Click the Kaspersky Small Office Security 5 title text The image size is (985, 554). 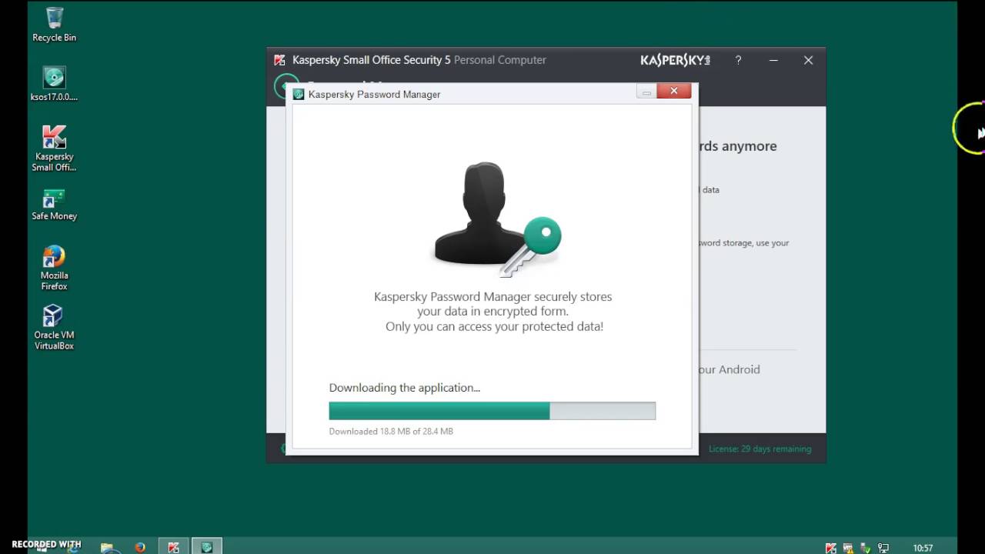(x=372, y=60)
